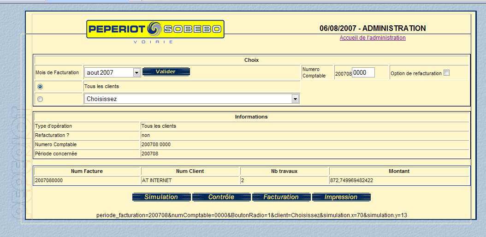486x237 pixels.
Task: Click the Nb travaux value 2
Action: point(243,180)
